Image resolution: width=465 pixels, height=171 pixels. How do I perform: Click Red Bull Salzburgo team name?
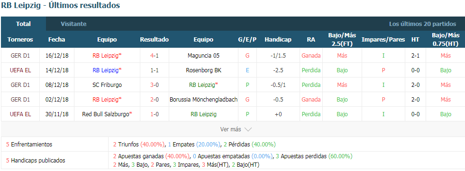pos(107,114)
